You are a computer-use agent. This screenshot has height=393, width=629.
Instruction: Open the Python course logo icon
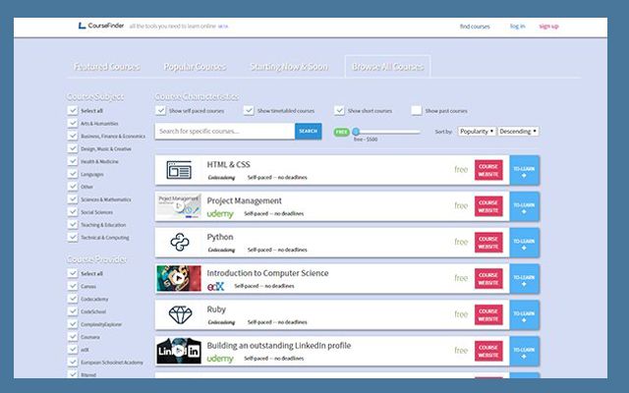click(179, 242)
